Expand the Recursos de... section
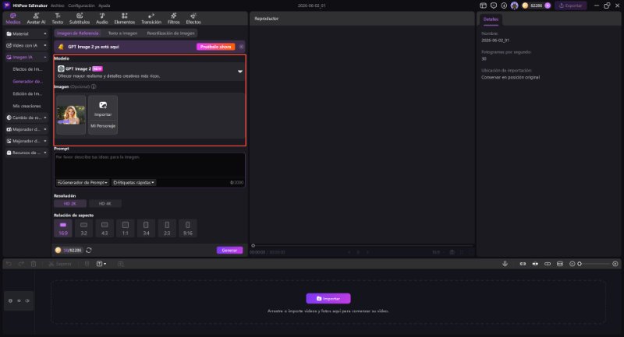Screen dimensions: 624x337 pos(27,153)
